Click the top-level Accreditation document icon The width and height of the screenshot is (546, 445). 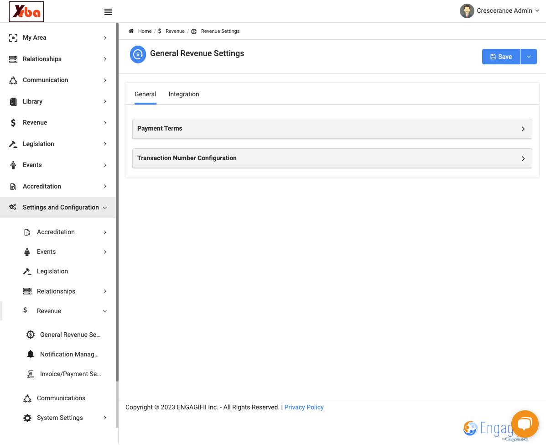[13, 187]
